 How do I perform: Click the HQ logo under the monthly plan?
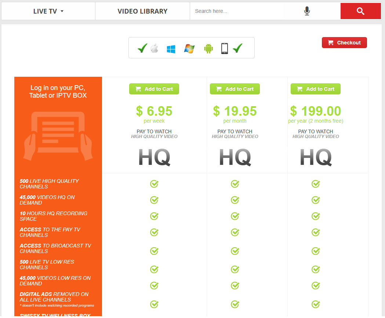click(x=235, y=158)
